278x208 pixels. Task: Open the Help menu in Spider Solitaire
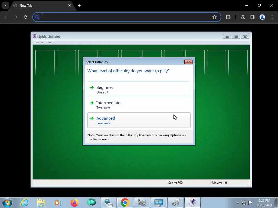point(50,42)
